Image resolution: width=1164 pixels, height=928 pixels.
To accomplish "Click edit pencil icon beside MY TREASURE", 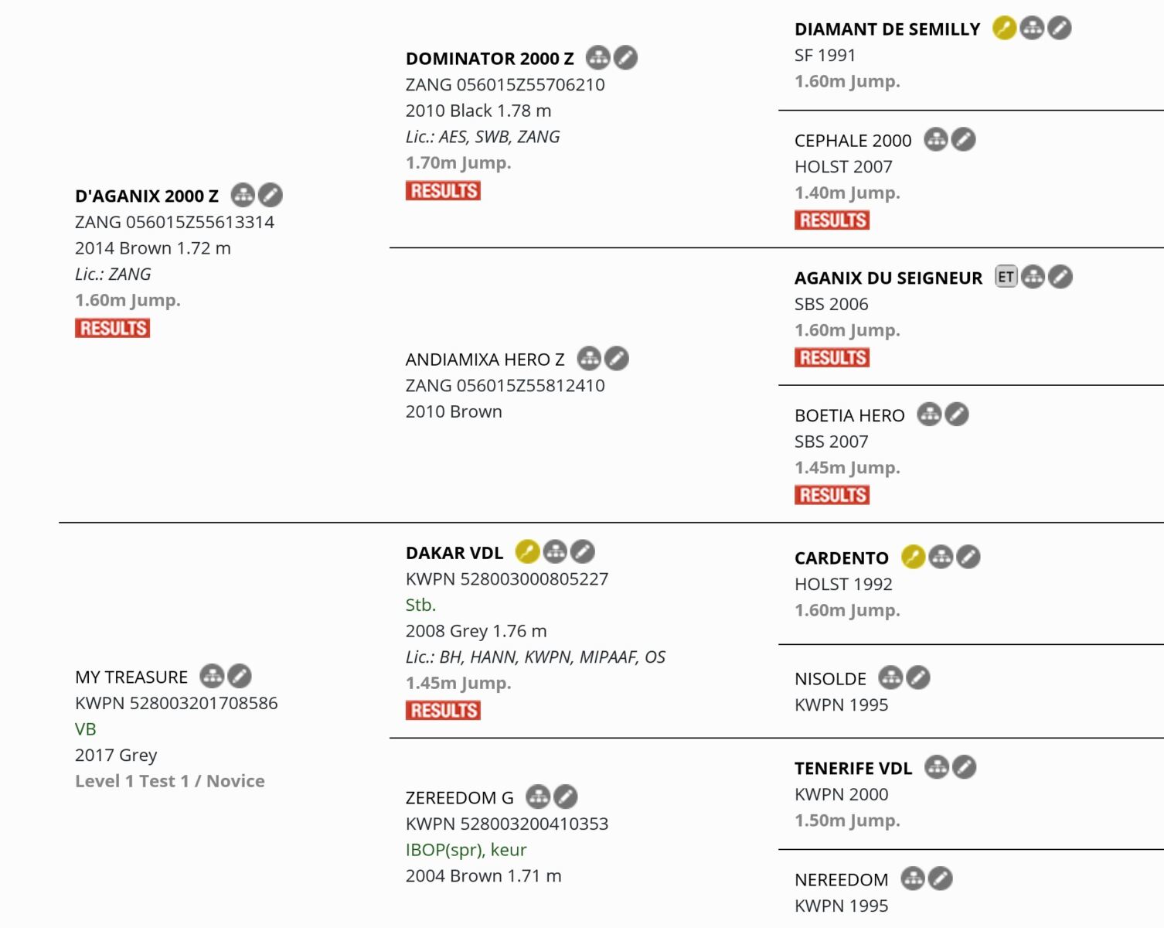I will tap(239, 676).
